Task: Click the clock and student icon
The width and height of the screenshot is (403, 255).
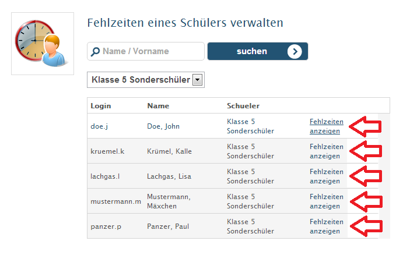Action: point(43,44)
